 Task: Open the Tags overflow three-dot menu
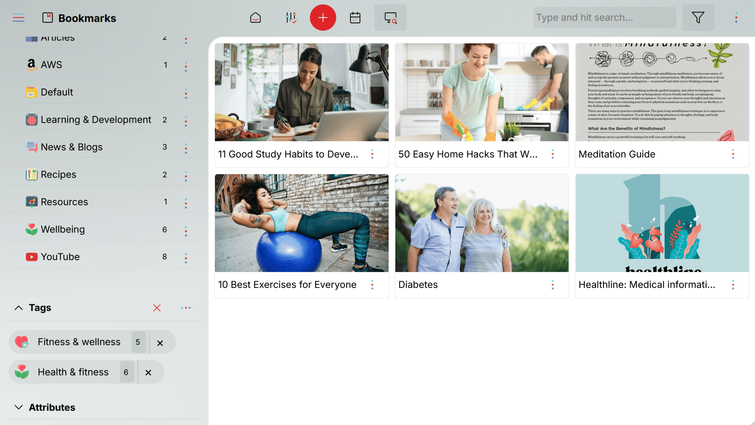pyautogui.click(x=186, y=308)
